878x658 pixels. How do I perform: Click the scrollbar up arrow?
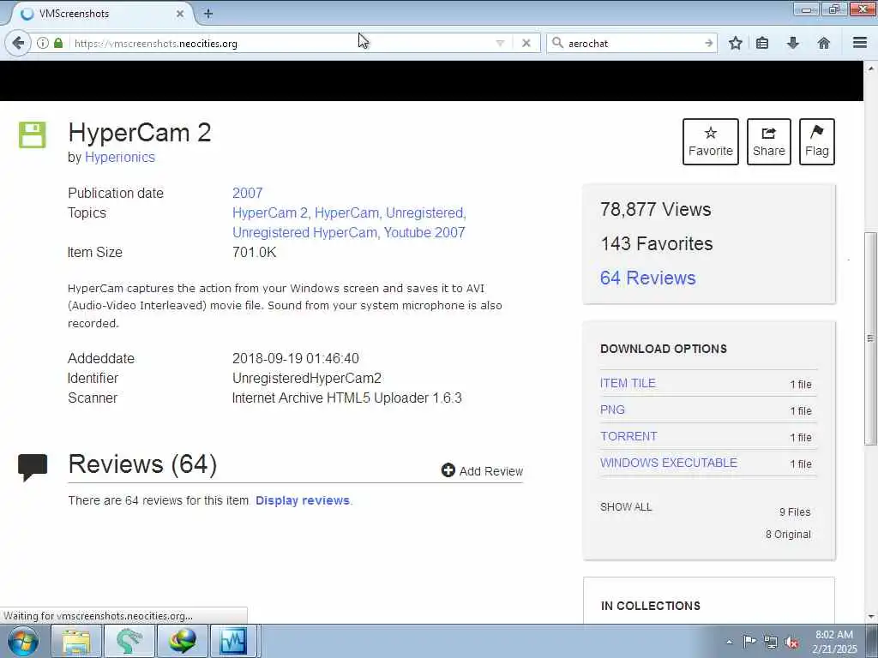click(870, 69)
